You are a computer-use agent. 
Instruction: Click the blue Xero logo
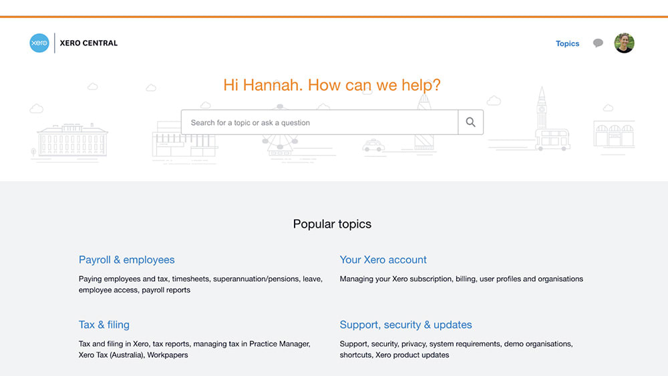point(39,43)
